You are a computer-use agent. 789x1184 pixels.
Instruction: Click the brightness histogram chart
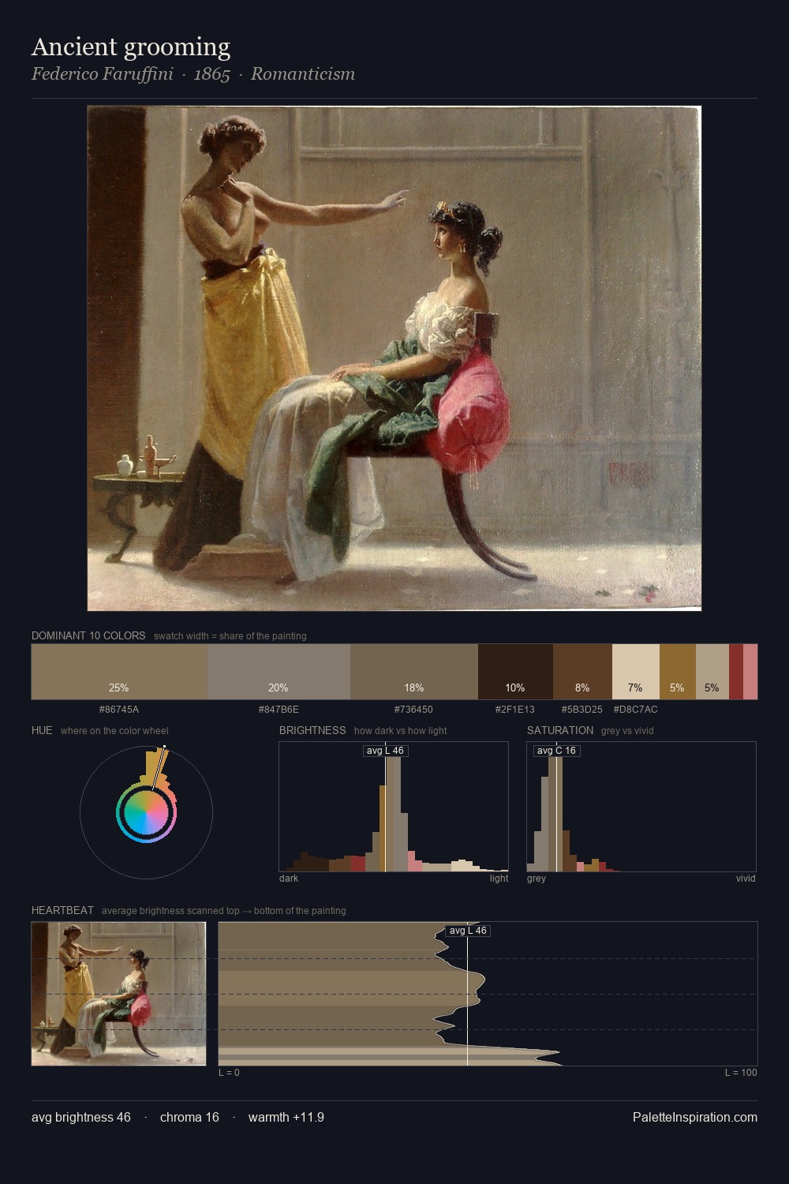click(x=394, y=807)
